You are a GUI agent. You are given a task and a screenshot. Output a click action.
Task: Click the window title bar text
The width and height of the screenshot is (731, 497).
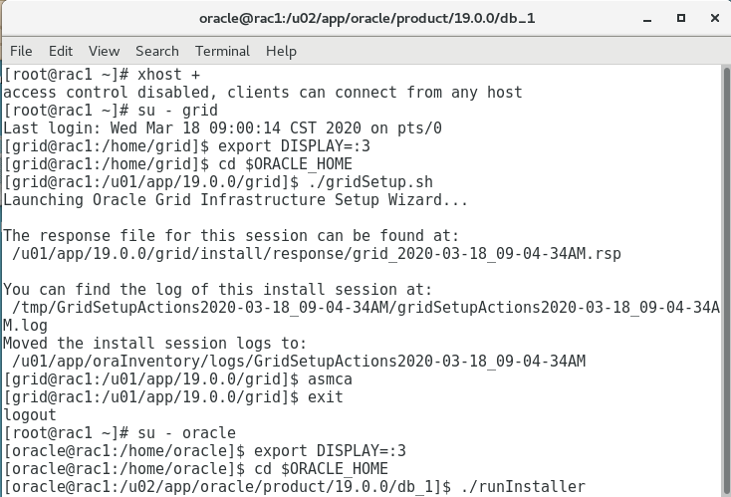[365, 18]
